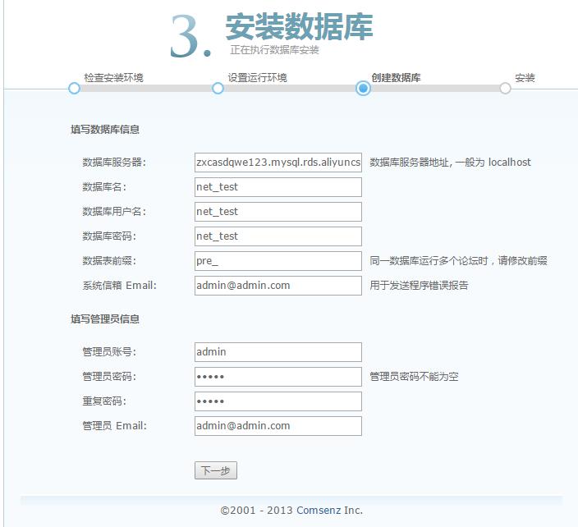The image size is (578, 527).
Task: Select the 创建数据库 step label
Action: tap(396, 78)
